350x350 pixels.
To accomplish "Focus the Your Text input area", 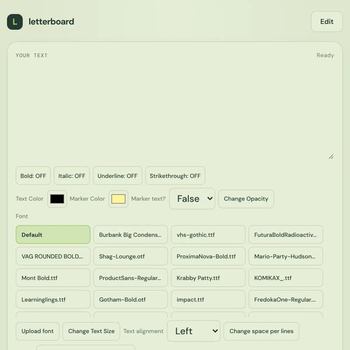I will [x=175, y=110].
